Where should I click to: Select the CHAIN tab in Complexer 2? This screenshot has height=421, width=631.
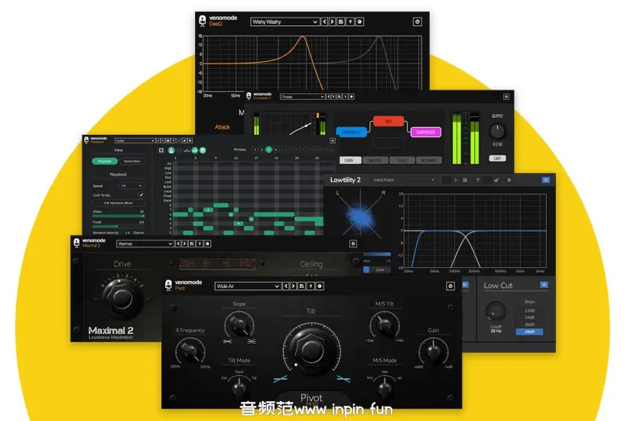click(x=350, y=160)
